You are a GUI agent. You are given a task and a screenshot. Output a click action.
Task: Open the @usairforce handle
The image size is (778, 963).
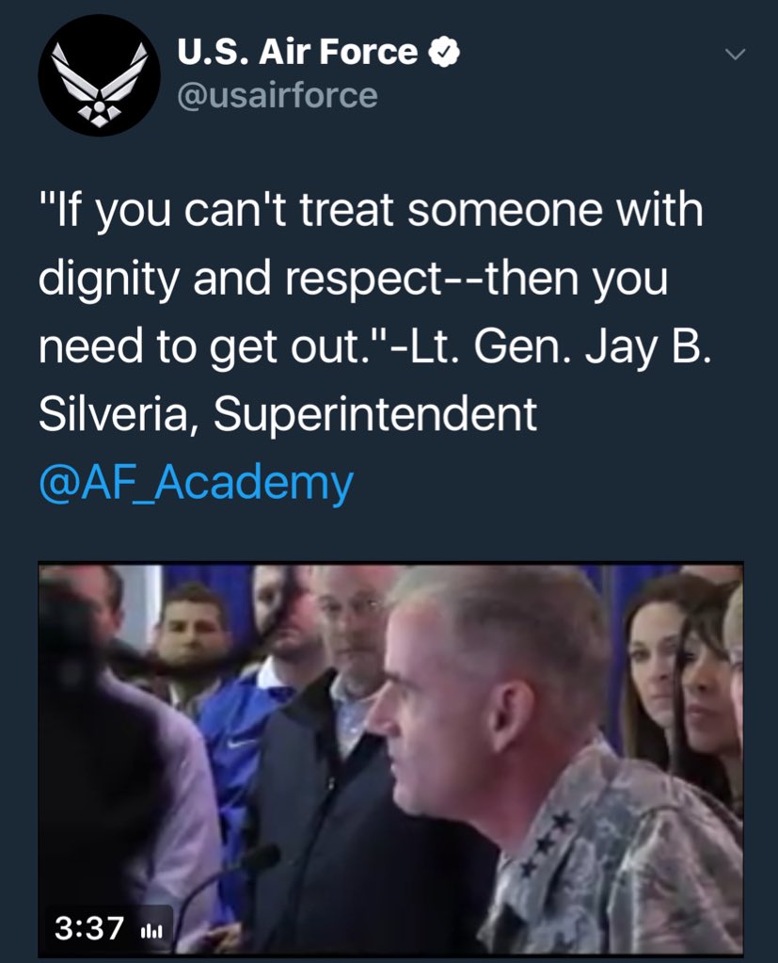click(278, 96)
